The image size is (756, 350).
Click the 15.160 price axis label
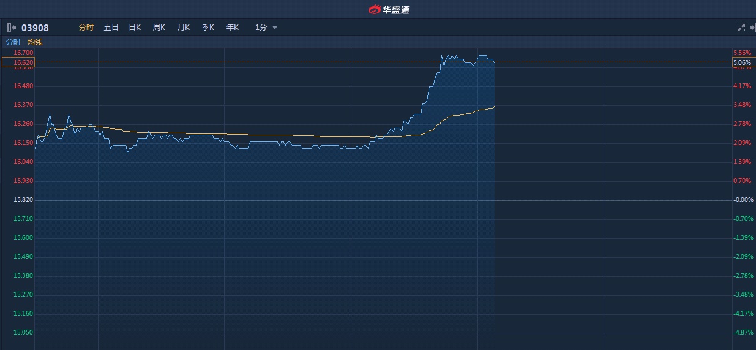(x=23, y=314)
